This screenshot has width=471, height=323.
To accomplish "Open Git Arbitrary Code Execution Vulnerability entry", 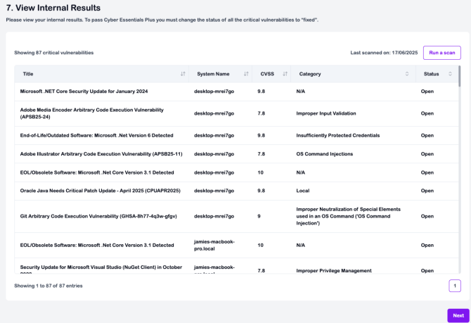I will point(98,216).
